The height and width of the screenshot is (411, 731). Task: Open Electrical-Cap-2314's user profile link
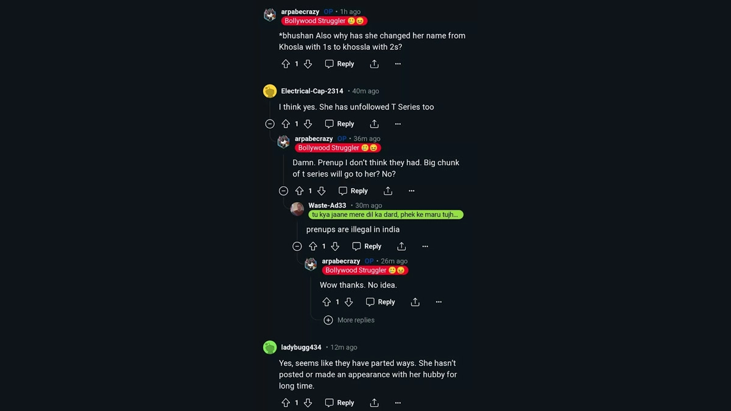click(x=312, y=91)
